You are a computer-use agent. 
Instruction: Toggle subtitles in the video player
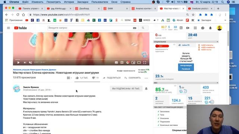pos(116,63)
